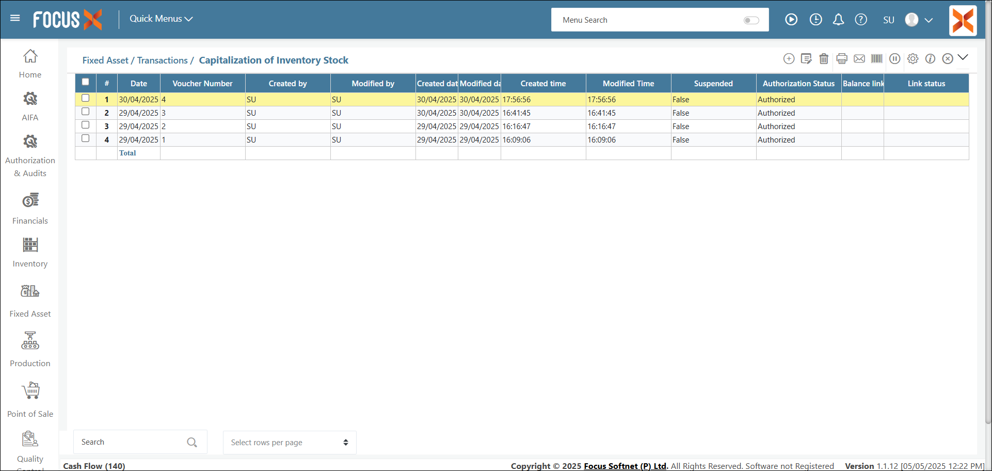Check the select-all checkbox in table header

click(86, 82)
